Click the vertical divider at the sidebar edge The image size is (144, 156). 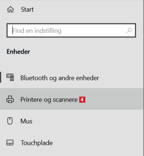(x=143, y=78)
